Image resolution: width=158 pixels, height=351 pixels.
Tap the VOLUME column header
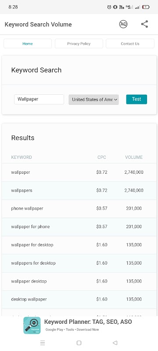tap(134, 158)
